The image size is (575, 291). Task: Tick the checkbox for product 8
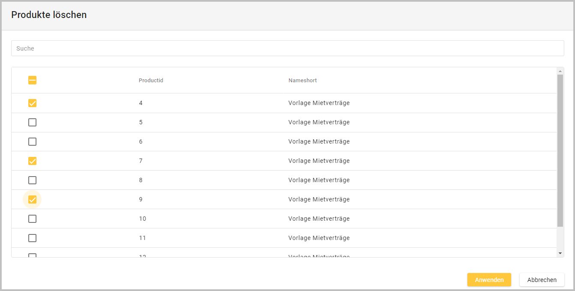click(x=32, y=180)
